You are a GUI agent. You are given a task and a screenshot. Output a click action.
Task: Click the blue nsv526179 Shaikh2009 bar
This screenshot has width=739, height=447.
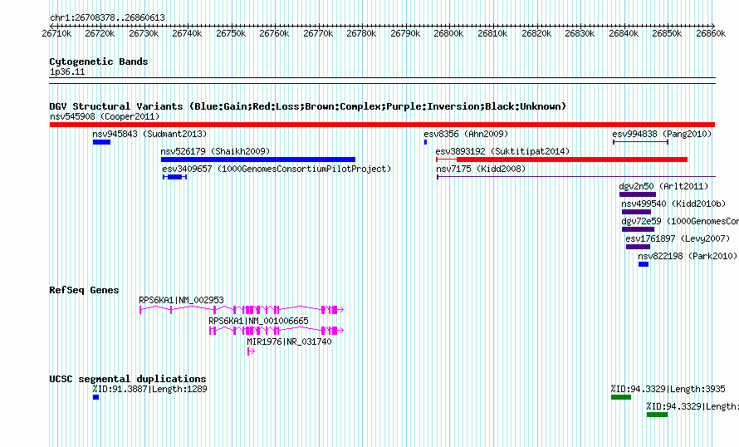(257, 160)
